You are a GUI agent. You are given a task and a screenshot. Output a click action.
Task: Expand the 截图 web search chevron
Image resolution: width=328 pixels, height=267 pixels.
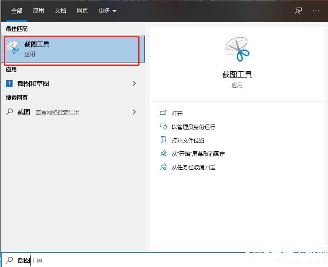click(x=134, y=112)
